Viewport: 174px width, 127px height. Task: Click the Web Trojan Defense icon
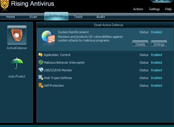pyautogui.click(x=41, y=78)
